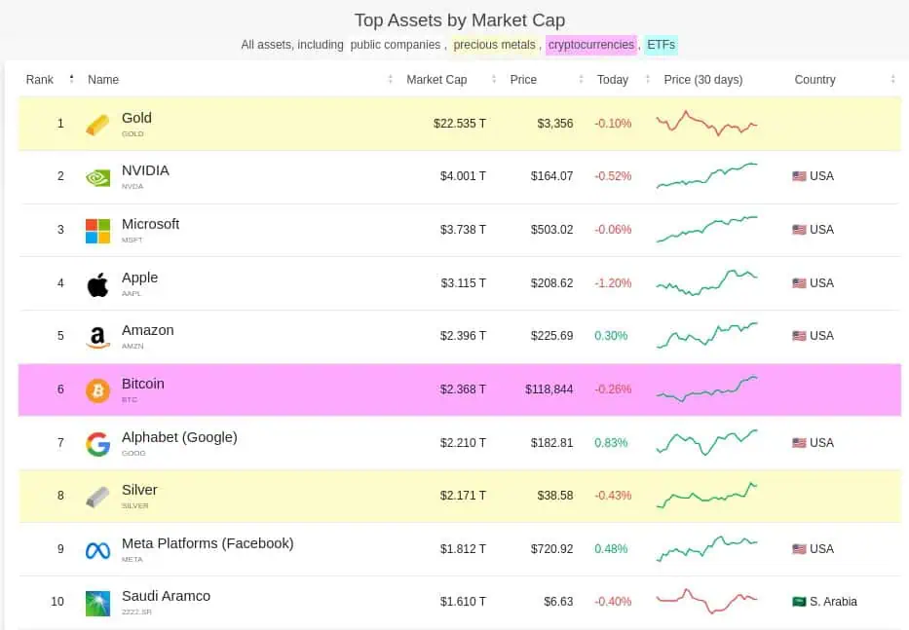Open the ETFs link
This screenshot has width=909, height=630.
point(661,45)
